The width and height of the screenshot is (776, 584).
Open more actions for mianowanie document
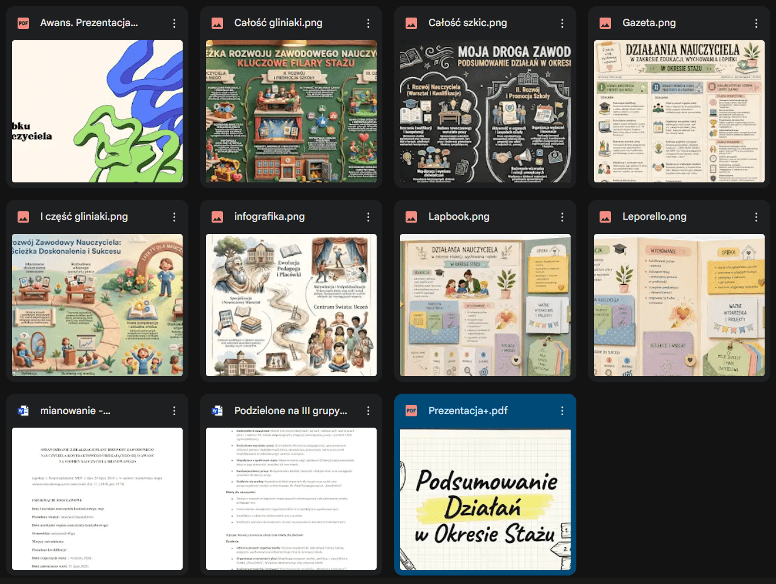click(x=174, y=411)
